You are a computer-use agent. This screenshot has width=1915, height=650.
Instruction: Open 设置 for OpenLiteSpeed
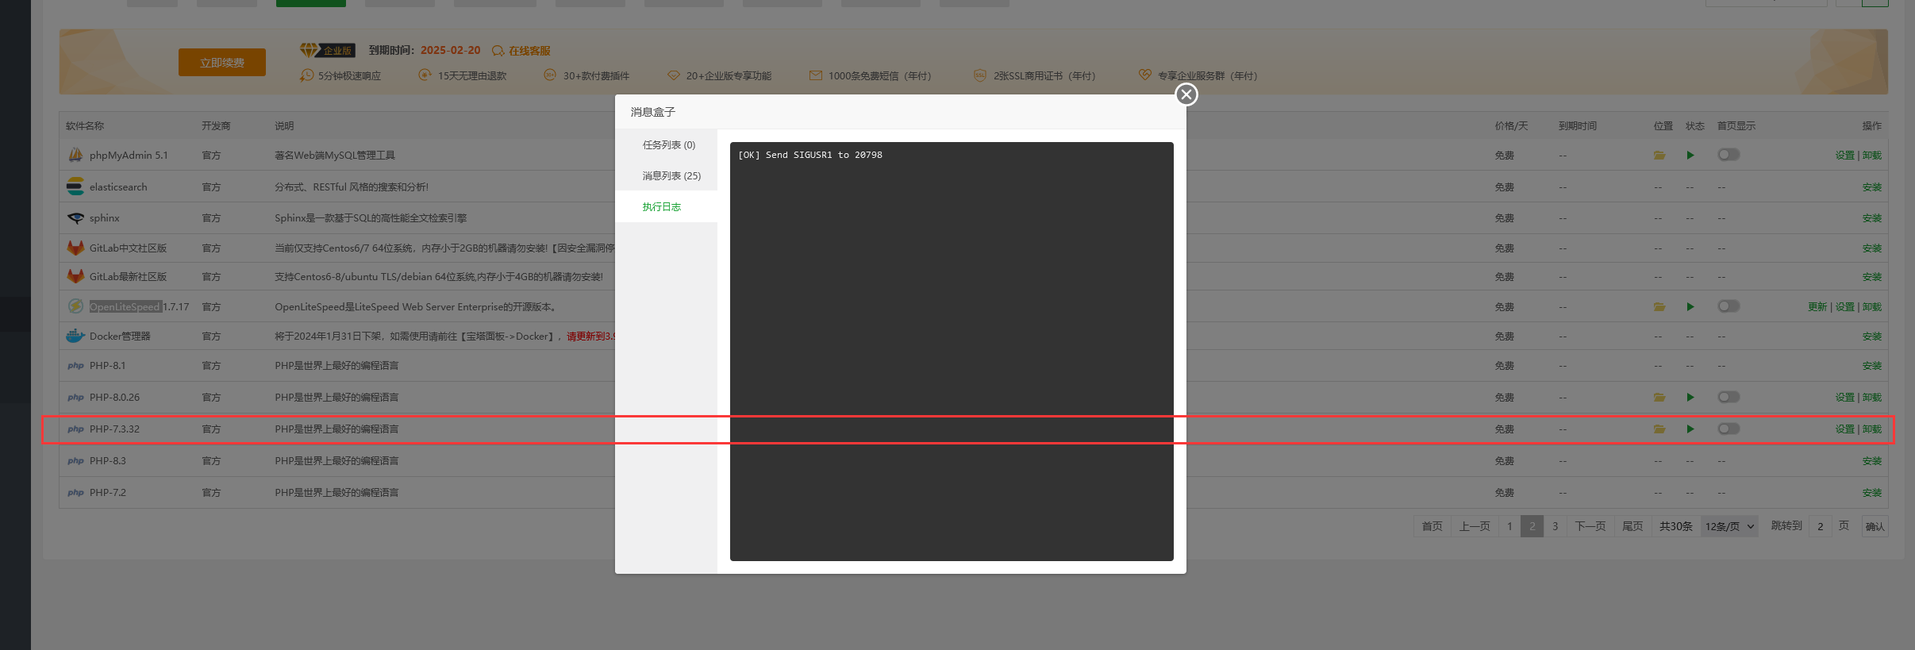tap(1844, 307)
